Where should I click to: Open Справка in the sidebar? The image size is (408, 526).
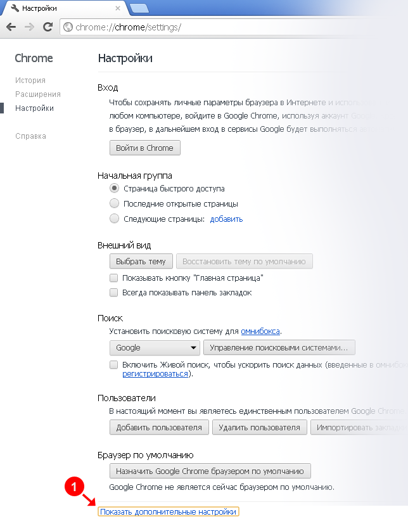[30, 136]
